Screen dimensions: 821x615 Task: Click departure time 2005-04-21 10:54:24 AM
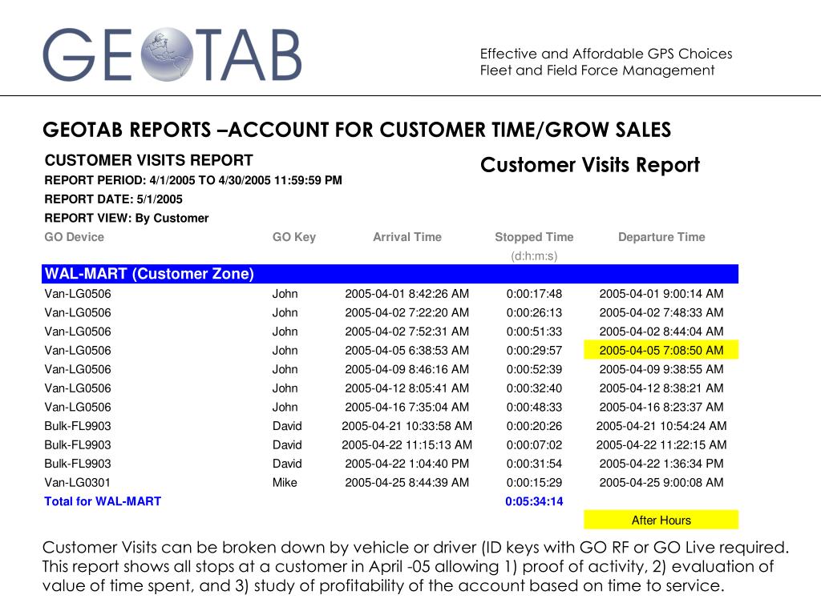tap(661, 426)
